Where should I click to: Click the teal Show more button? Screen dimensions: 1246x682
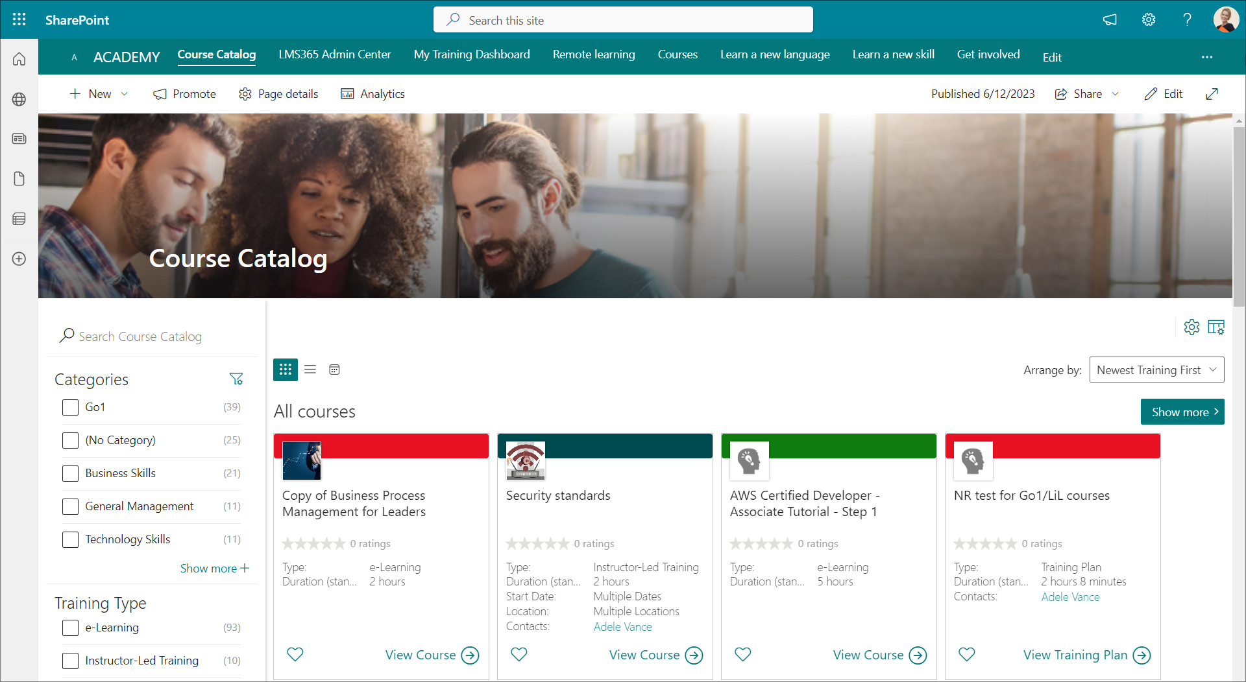[x=1182, y=412]
